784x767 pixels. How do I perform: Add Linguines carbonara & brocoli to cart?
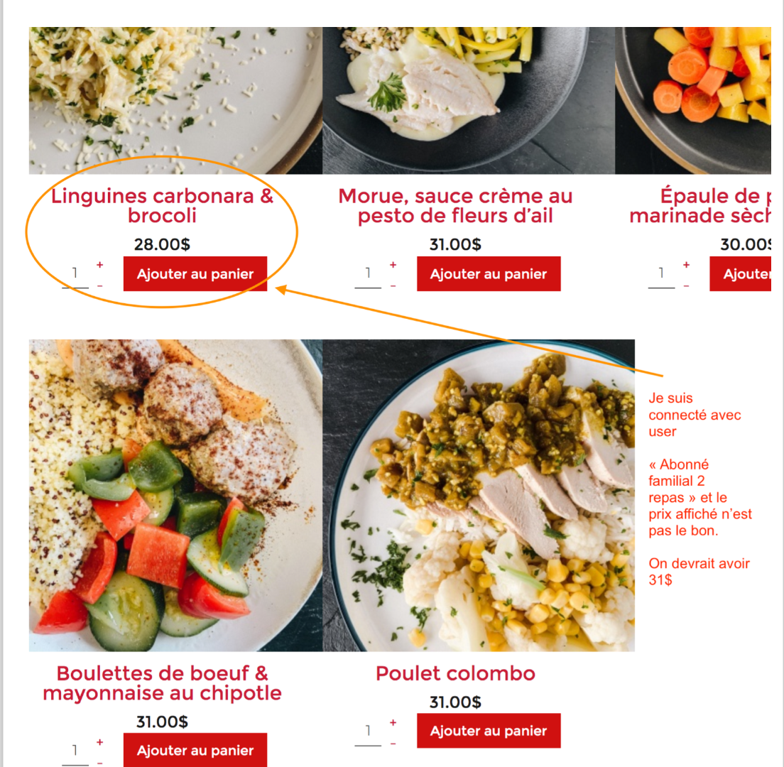click(195, 273)
